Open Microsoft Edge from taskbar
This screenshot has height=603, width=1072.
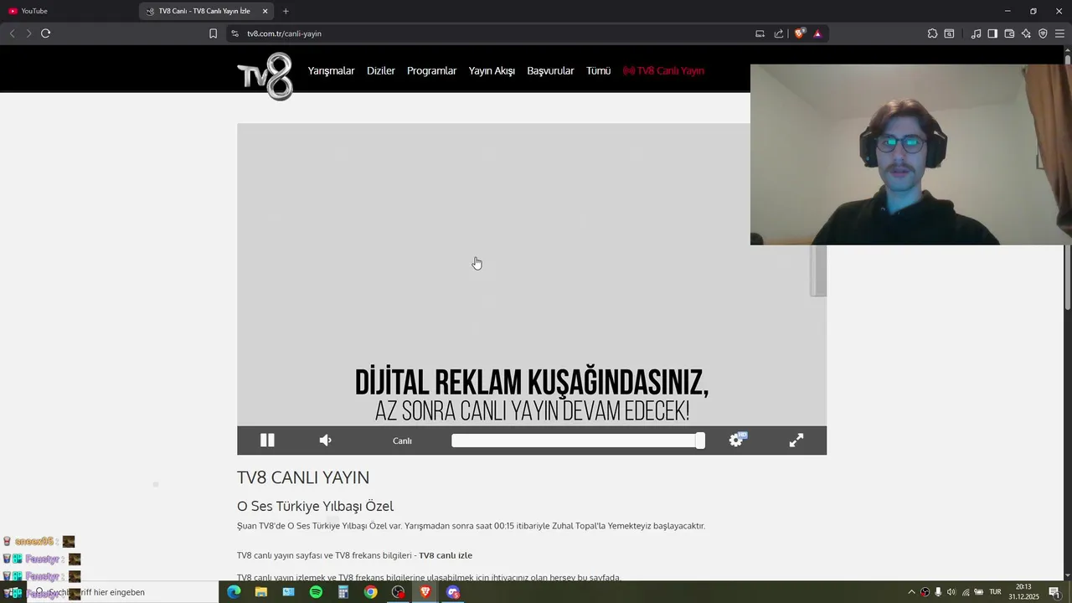[x=234, y=592]
